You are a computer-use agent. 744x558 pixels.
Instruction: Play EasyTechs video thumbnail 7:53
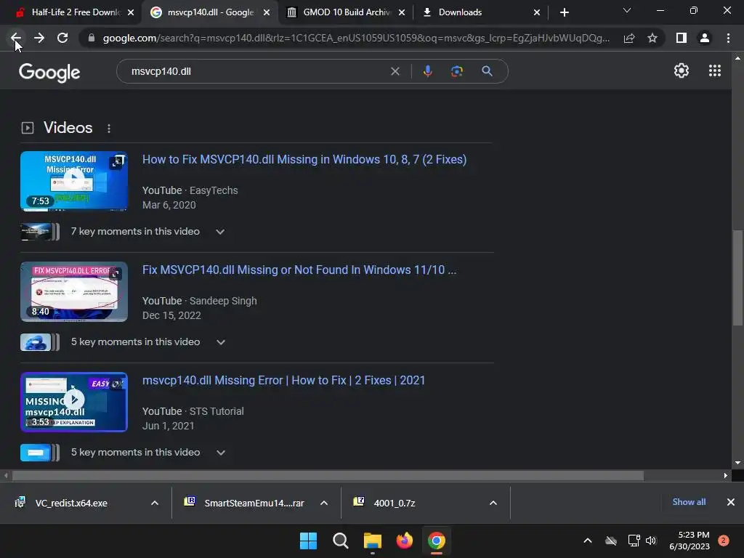click(x=74, y=181)
